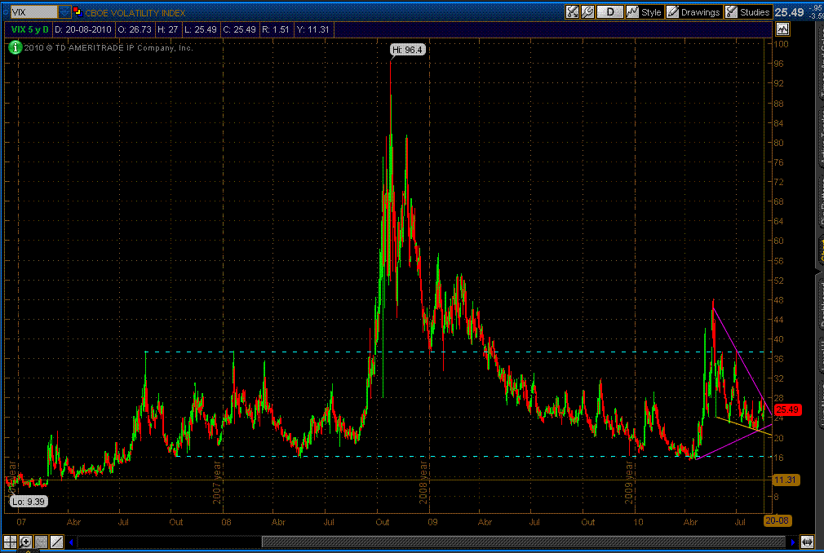Click the 'Y: 11.31' value
Viewport: 824px width, 553px height.
coord(312,29)
